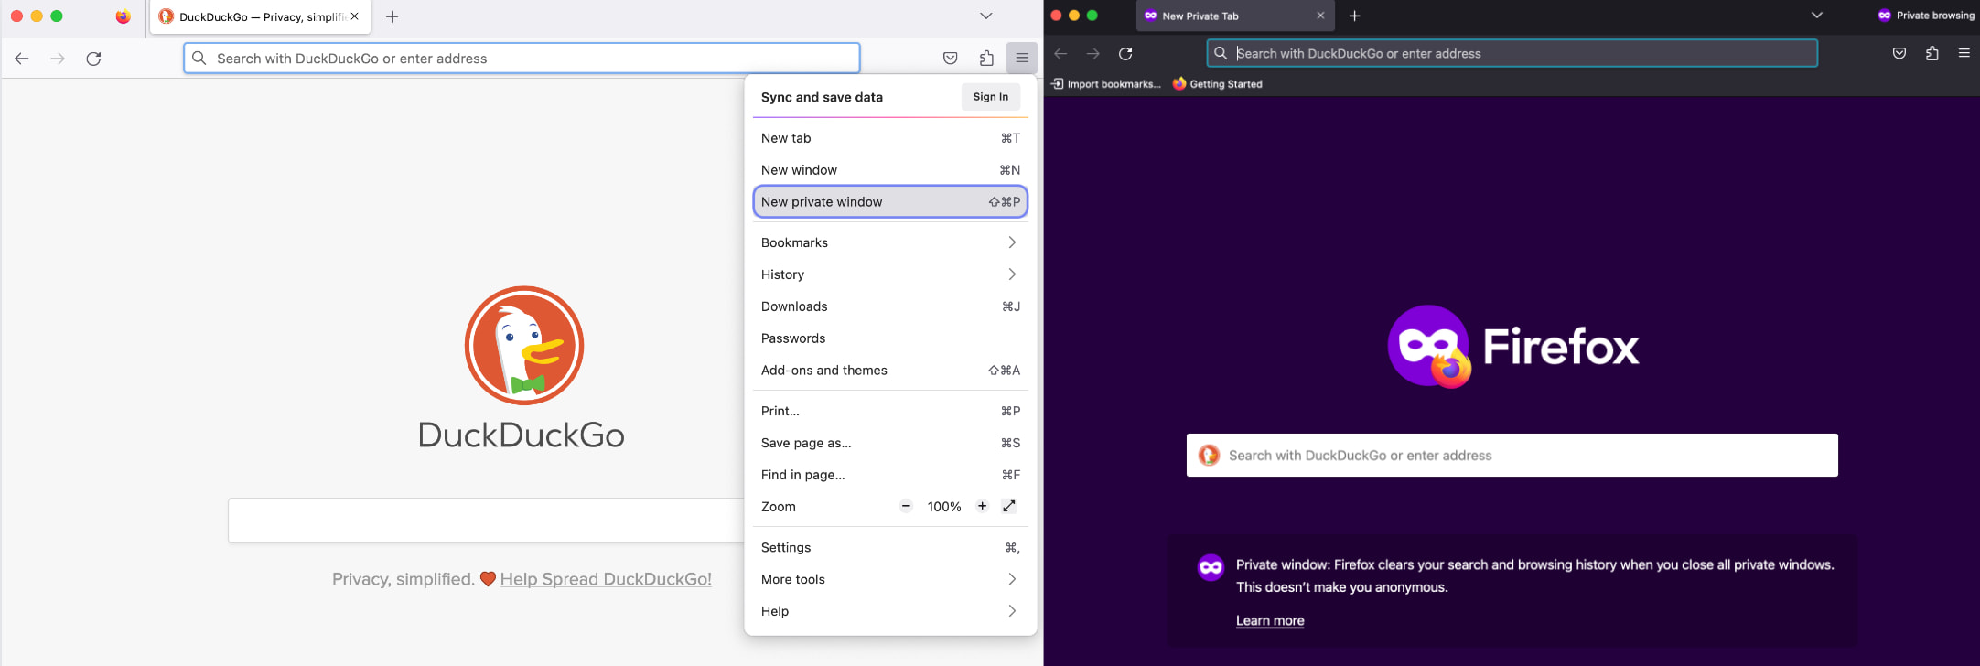Click Forward arrow in DuckDuckGo window
The width and height of the screenshot is (1980, 666).
tap(58, 59)
